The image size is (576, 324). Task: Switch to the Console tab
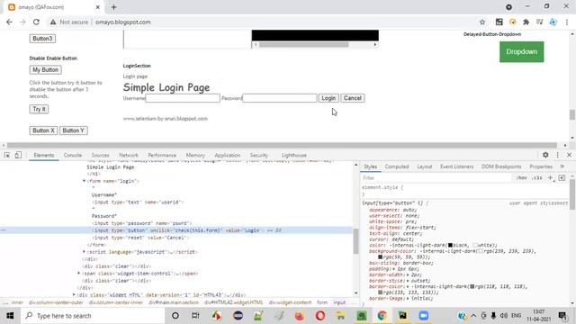(x=73, y=156)
